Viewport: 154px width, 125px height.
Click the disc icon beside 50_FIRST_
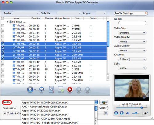[10, 22]
